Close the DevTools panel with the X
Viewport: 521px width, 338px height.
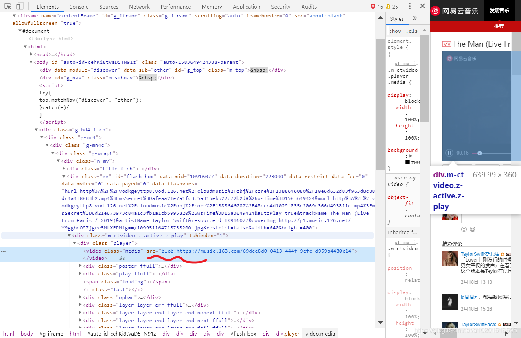422,6
